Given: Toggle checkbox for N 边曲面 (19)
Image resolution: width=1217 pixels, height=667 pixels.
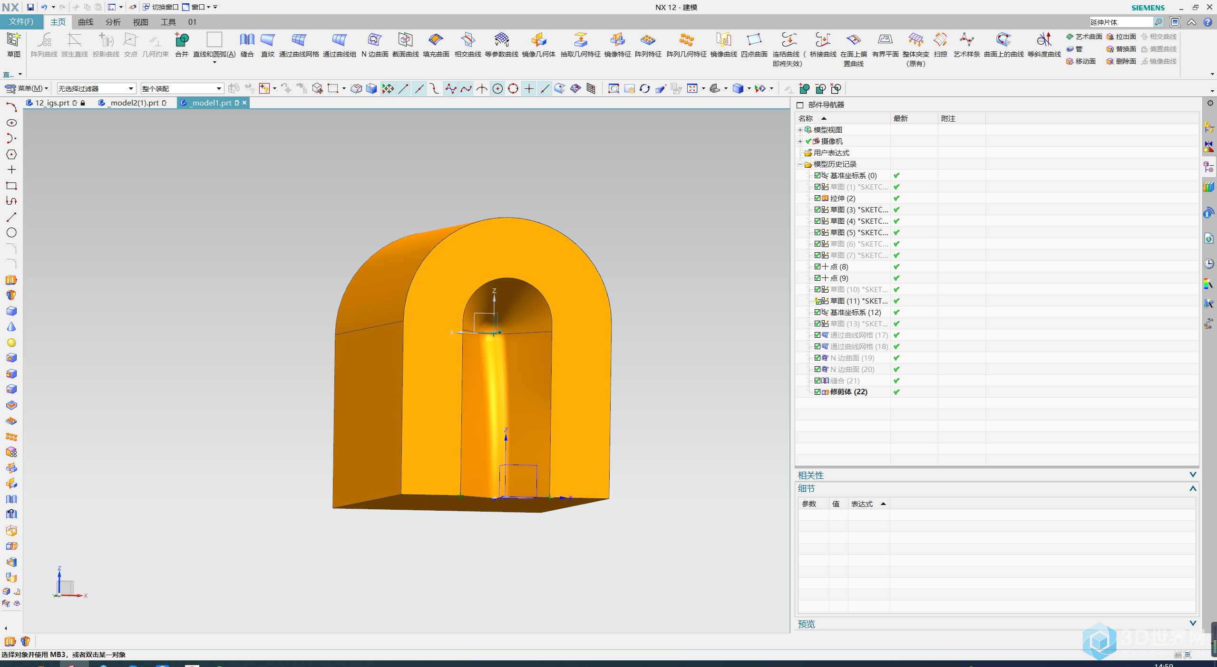Looking at the screenshot, I should point(817,358).
